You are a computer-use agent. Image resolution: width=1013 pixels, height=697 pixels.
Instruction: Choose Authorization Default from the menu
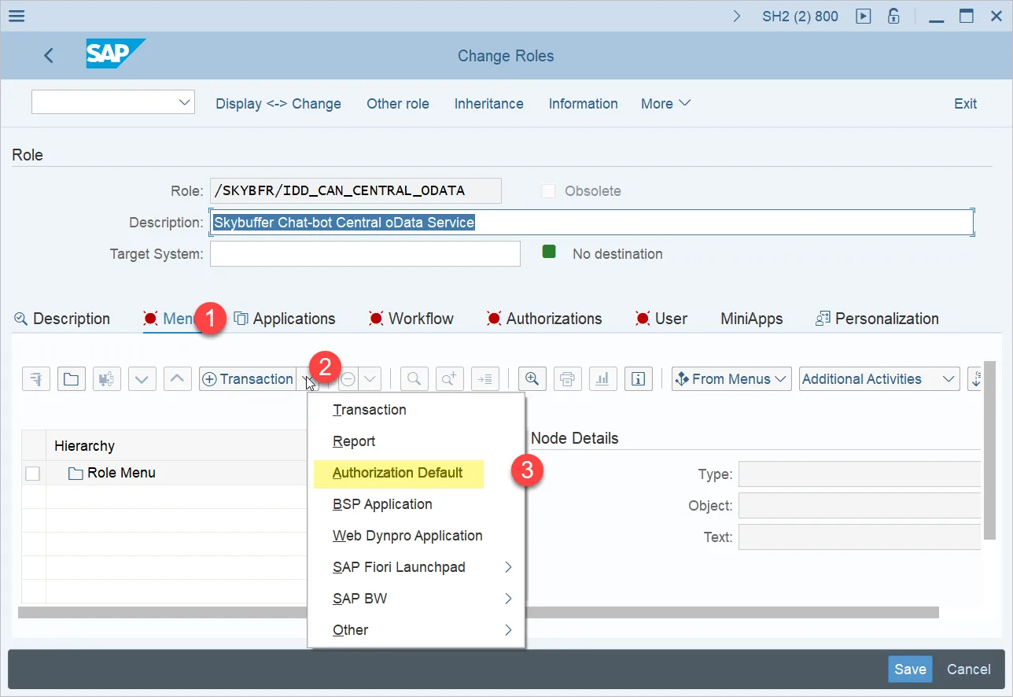398,473
